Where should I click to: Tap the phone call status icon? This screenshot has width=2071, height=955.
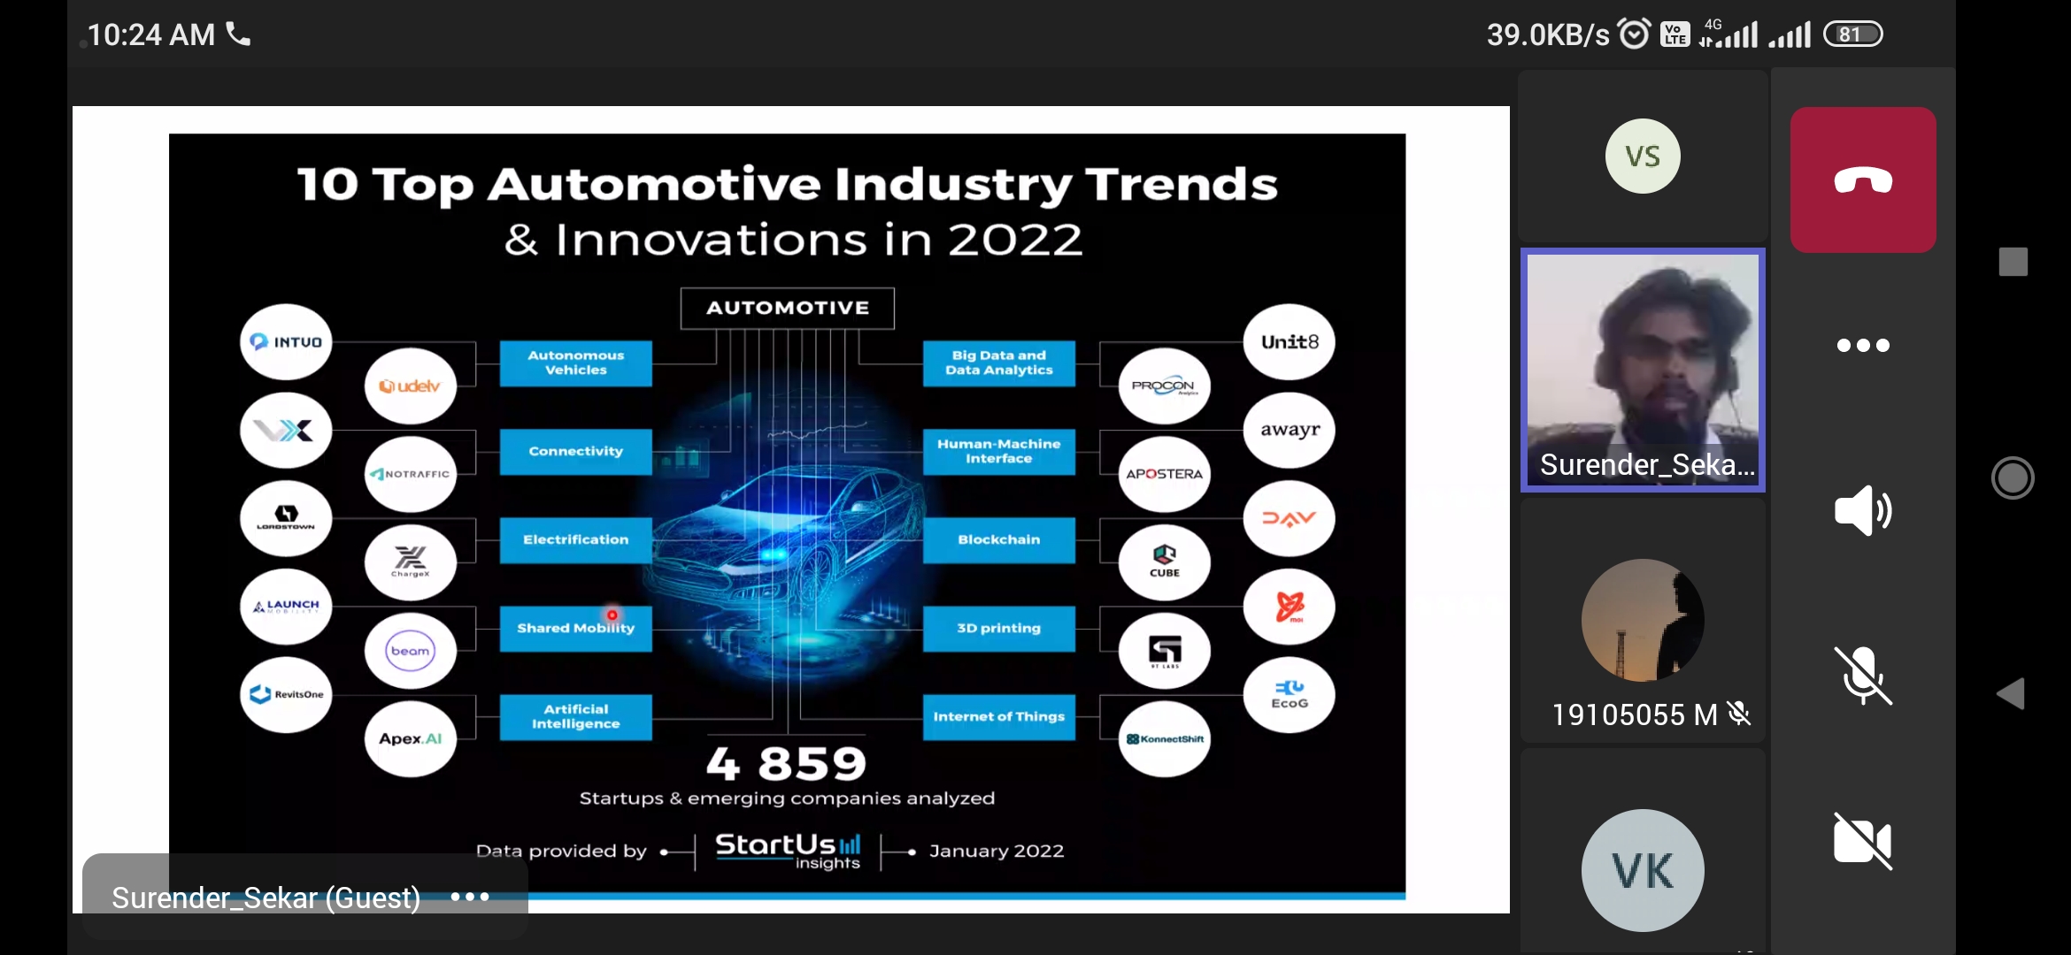pos(238,34)
